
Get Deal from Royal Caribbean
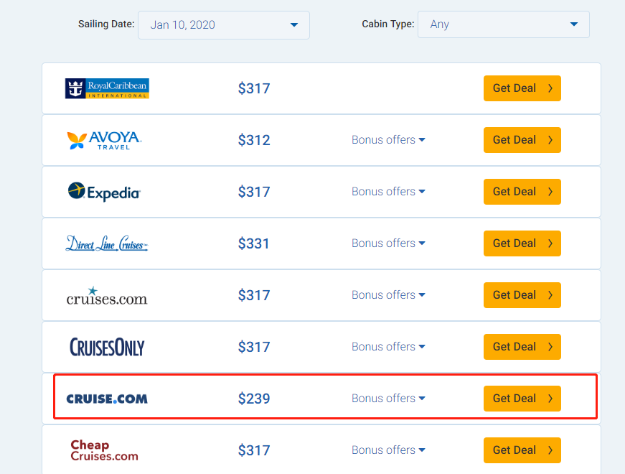pyautogui.click(x=522, y=88)
